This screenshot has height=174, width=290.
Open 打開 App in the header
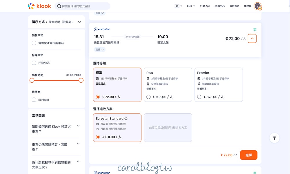205,6
